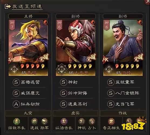150x135 pixels.
Task: Click the 以治击乱 tactic icon
Action: pyautogui.click(x=64, y=122)
